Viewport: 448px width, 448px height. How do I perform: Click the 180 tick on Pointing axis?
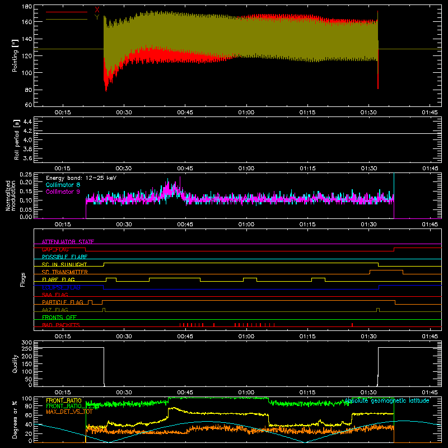click(27, 7)
